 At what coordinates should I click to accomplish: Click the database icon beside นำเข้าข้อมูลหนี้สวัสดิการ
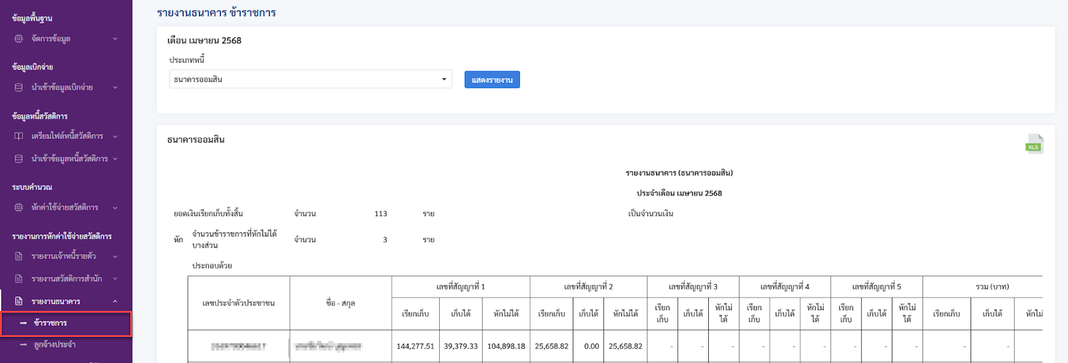[19, 159]
